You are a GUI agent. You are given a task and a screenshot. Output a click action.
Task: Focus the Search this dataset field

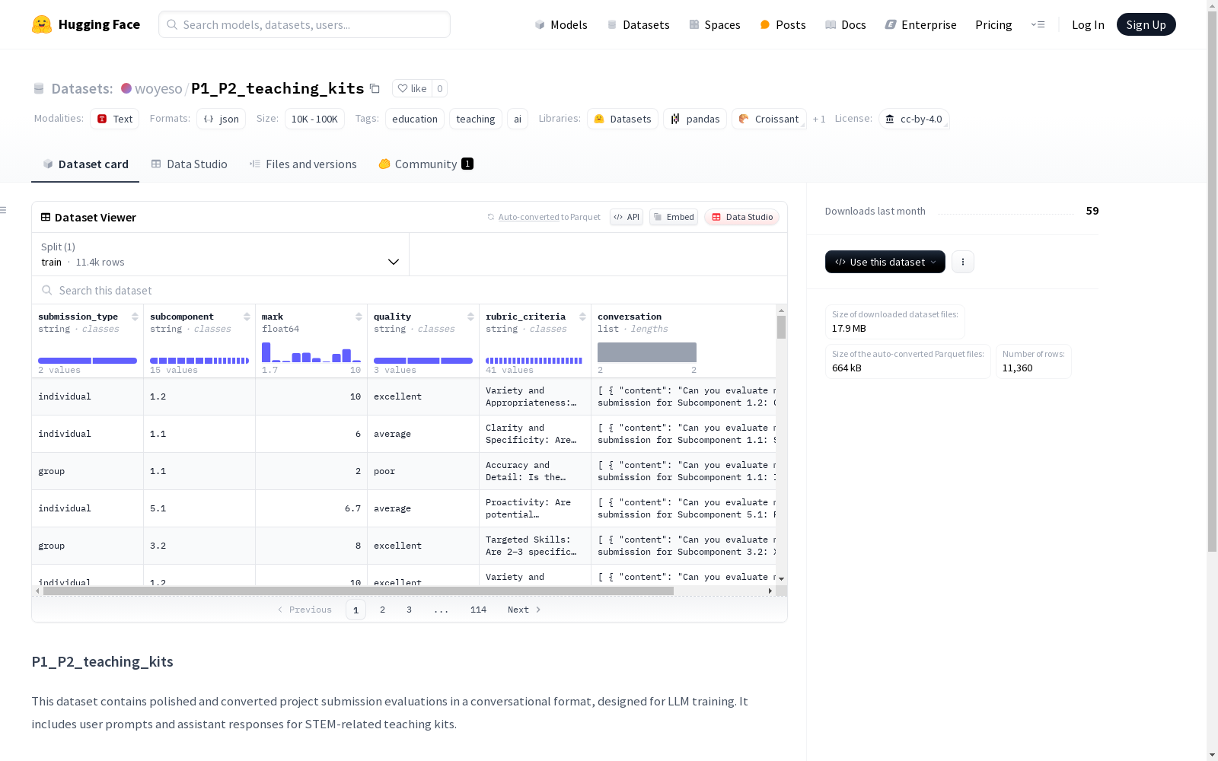pyautogui.click(x=410, y=290)
